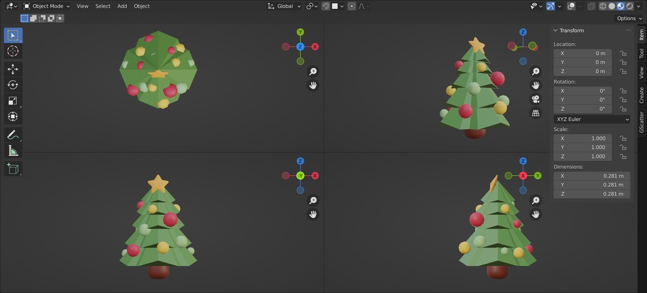Click the Dimensions X value slider
This screenshot has height=293, width=647.
[591, 176]
